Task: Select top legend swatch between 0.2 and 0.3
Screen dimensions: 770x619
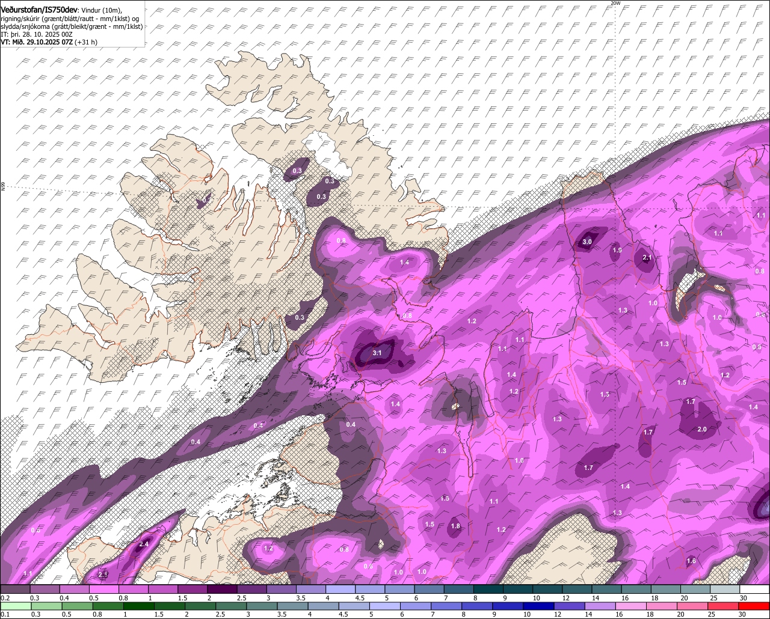Action: [15, 589]
